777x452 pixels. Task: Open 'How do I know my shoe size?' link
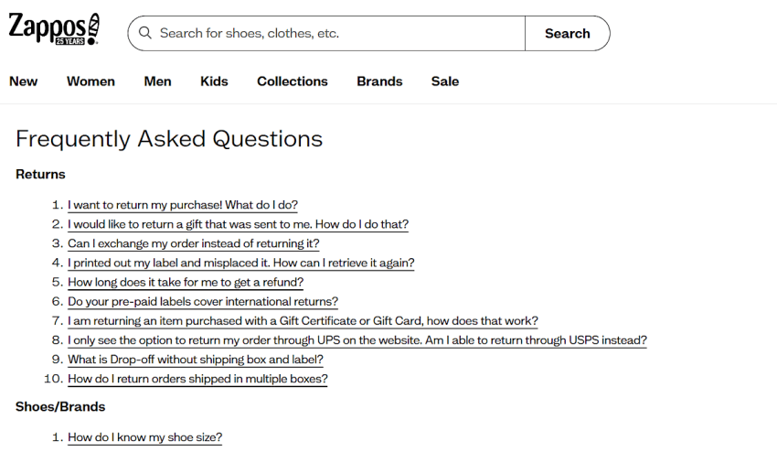tap(145, 437)
